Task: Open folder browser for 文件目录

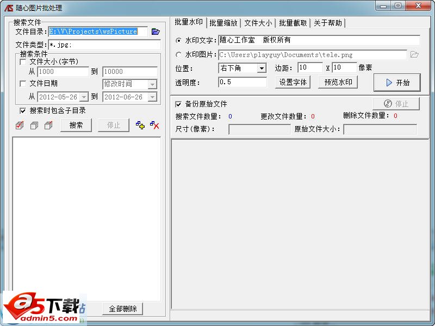Action: pos(156,32)
